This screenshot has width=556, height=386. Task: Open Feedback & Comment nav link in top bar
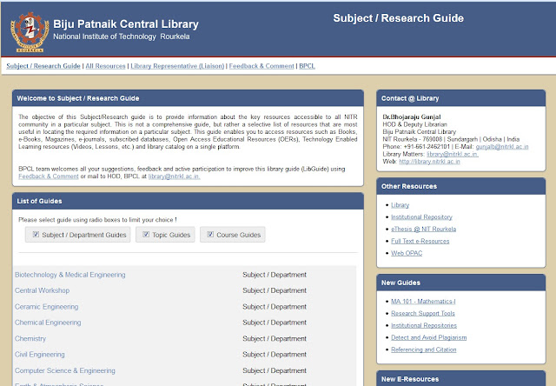tap(261, 66)
